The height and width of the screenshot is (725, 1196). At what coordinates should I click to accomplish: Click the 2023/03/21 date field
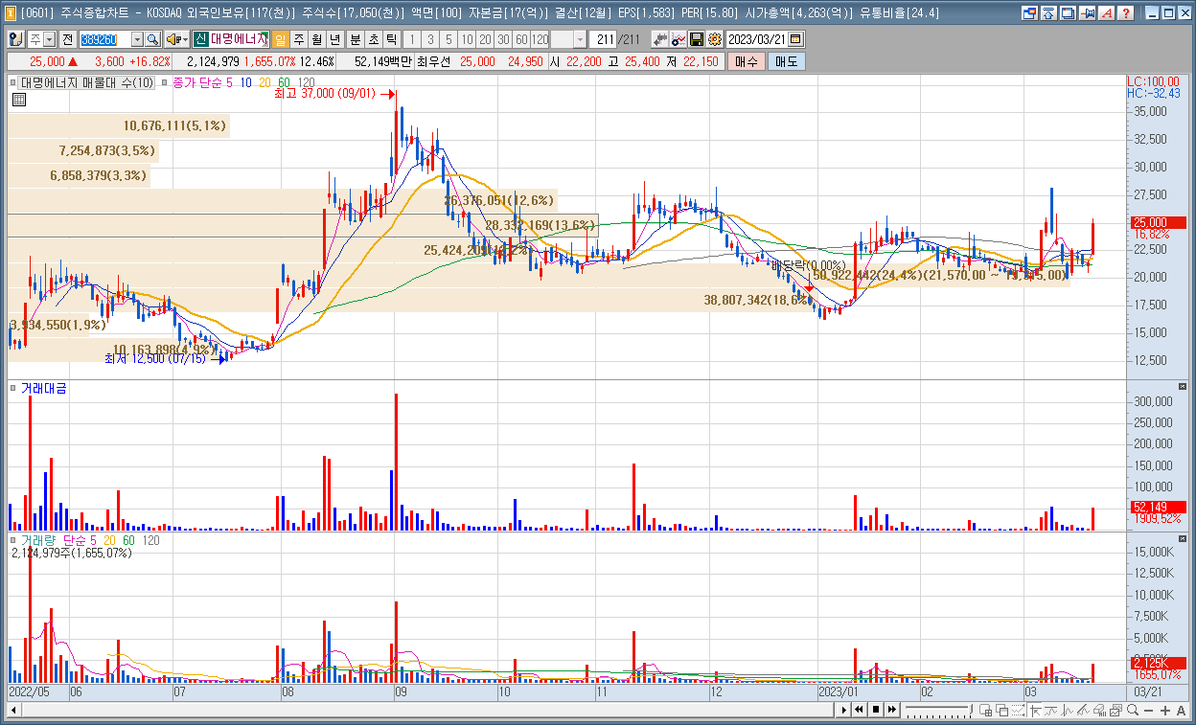pyautogui.click(x=757, y=39)
